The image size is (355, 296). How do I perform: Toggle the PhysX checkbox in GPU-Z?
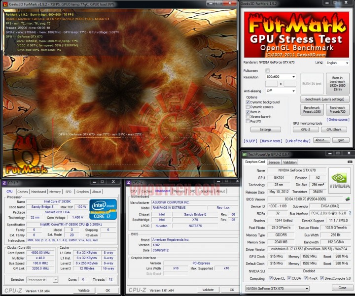pyautogui.click(x=306, y=278)
